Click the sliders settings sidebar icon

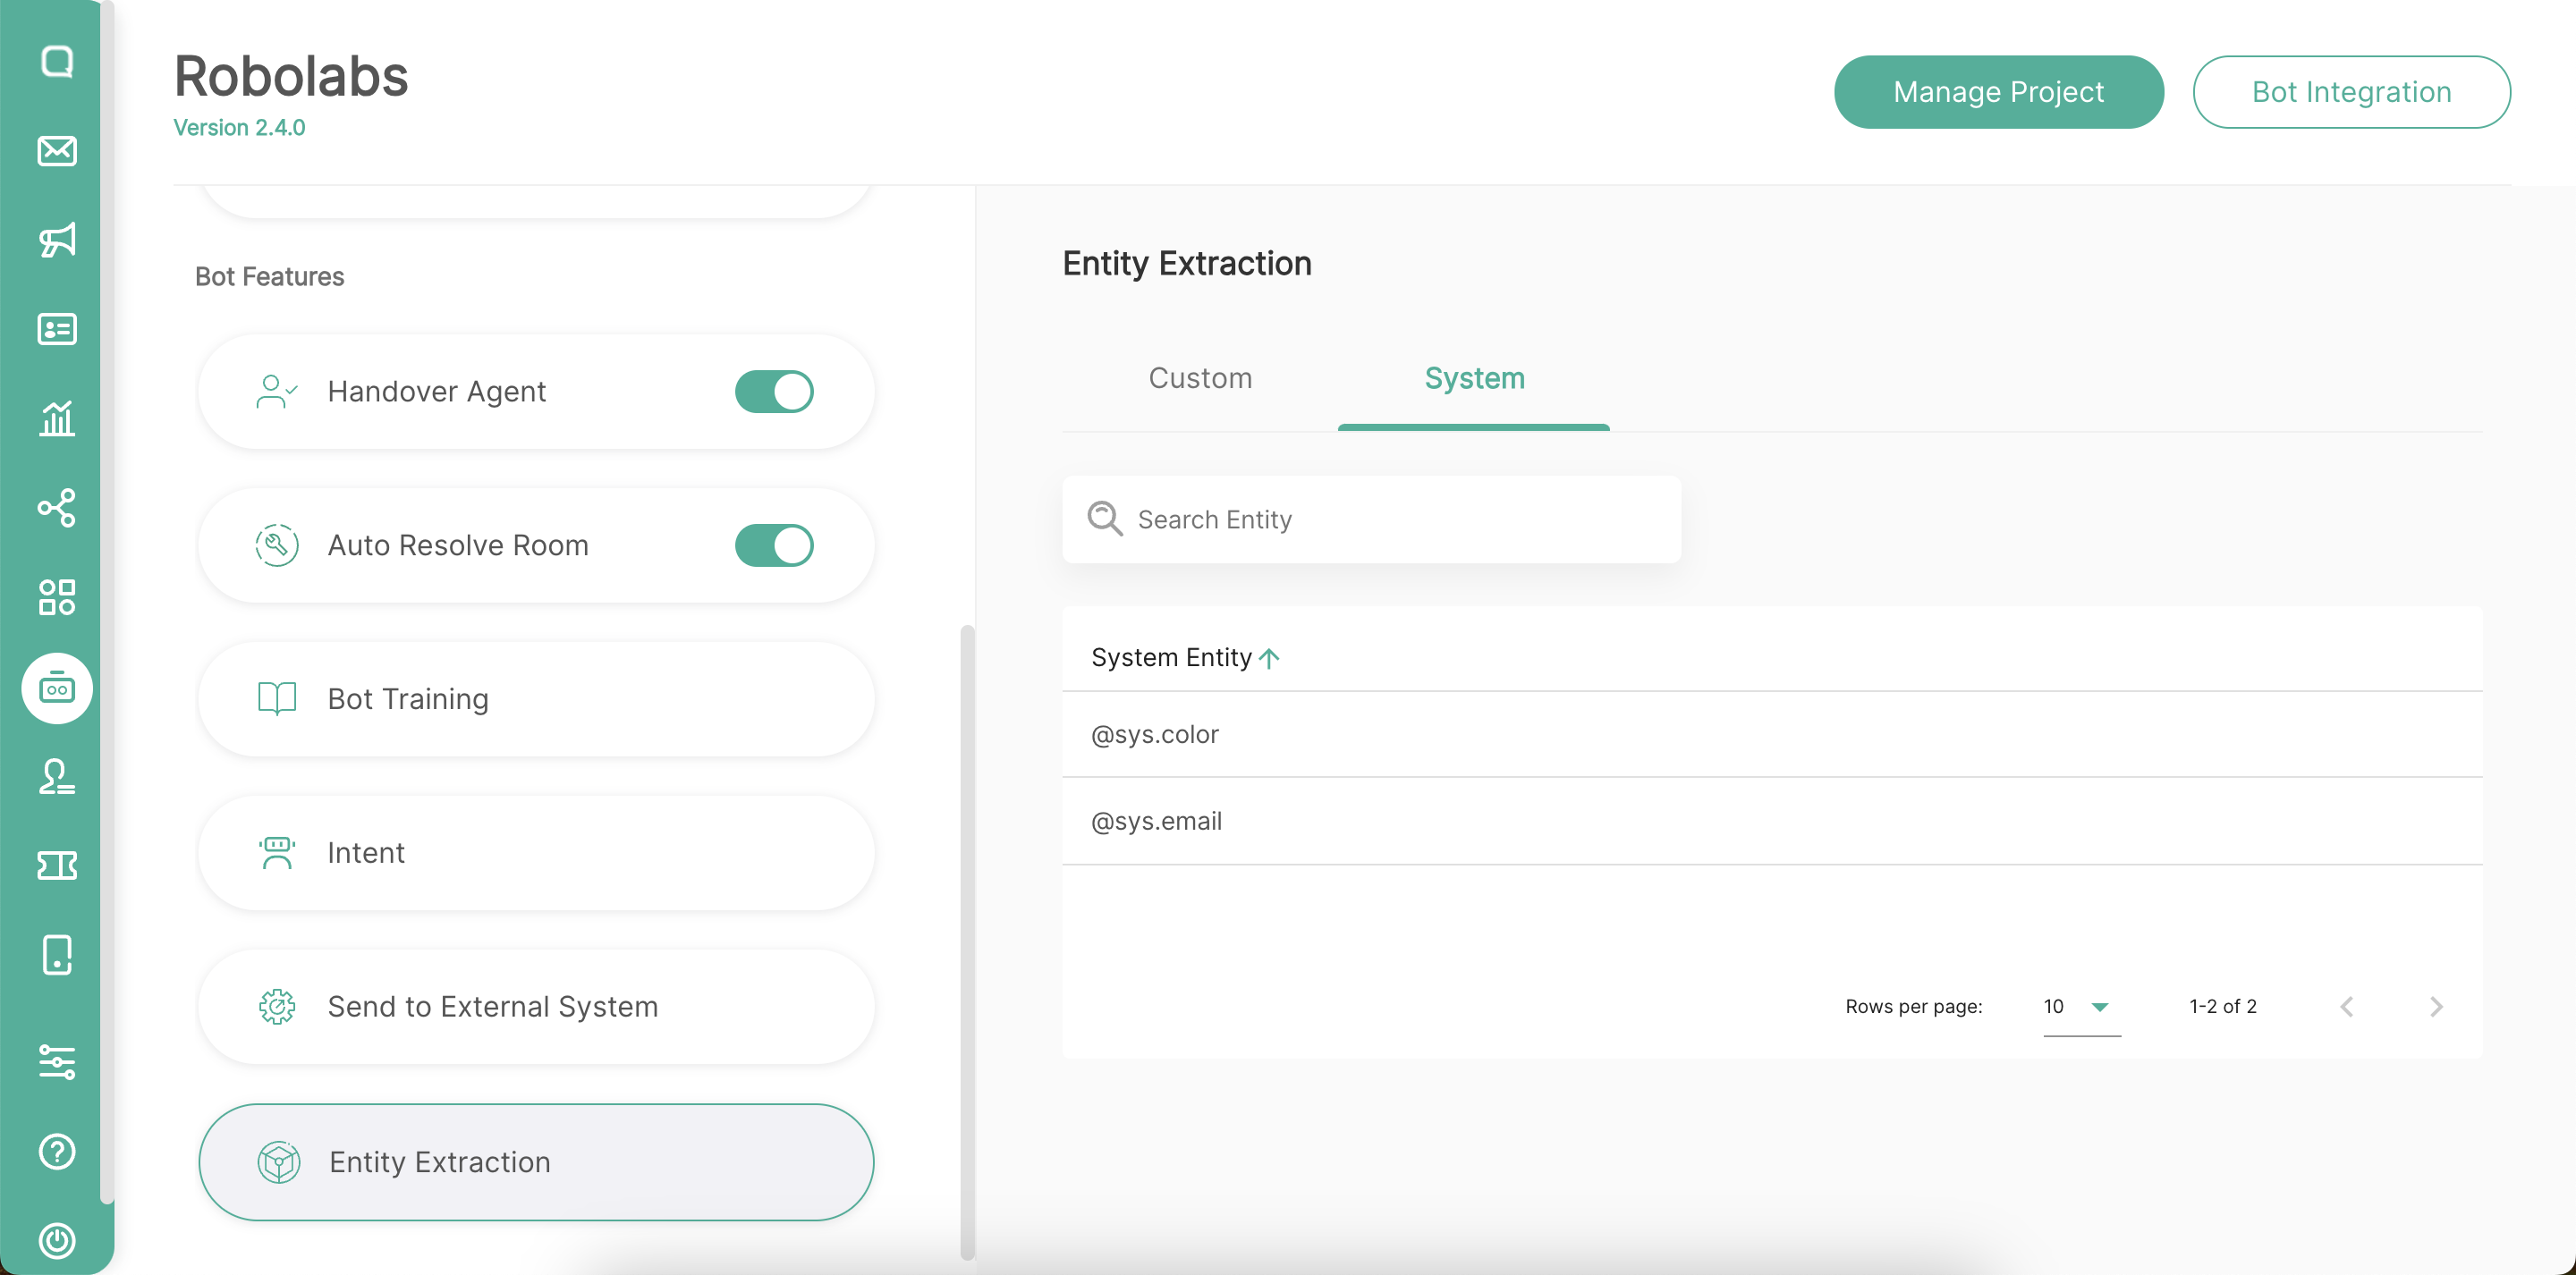pos(57,1061)
